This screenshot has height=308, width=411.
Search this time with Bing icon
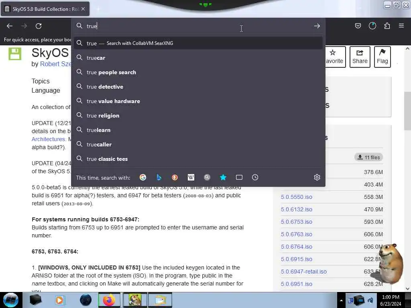tap(159, 177)
